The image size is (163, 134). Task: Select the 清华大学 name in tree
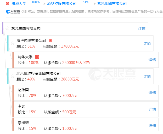coord(25,57)
